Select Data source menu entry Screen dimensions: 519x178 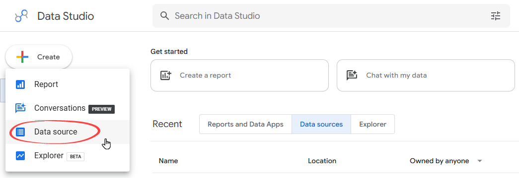[x=68, y=132]
